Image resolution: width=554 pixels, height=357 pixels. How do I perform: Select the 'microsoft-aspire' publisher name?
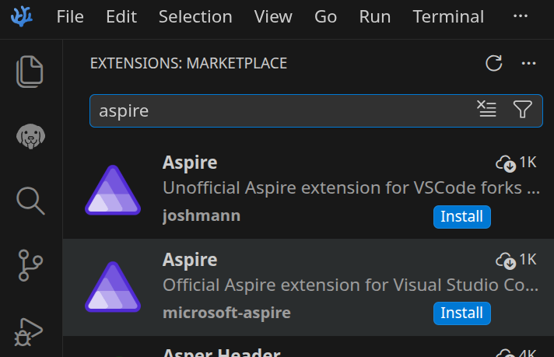pos(226,313)
